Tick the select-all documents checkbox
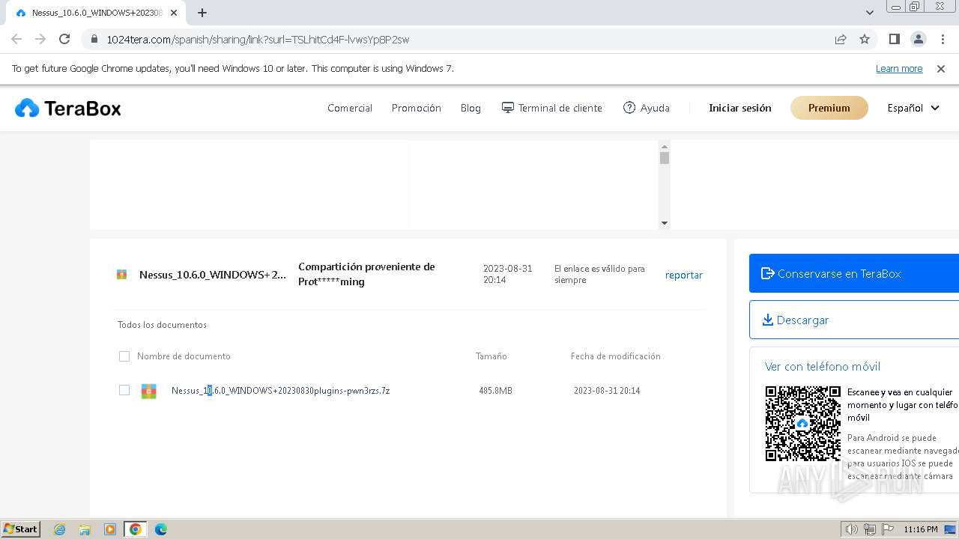Screen dimensions: 959x539 click(x=124, y=356)
